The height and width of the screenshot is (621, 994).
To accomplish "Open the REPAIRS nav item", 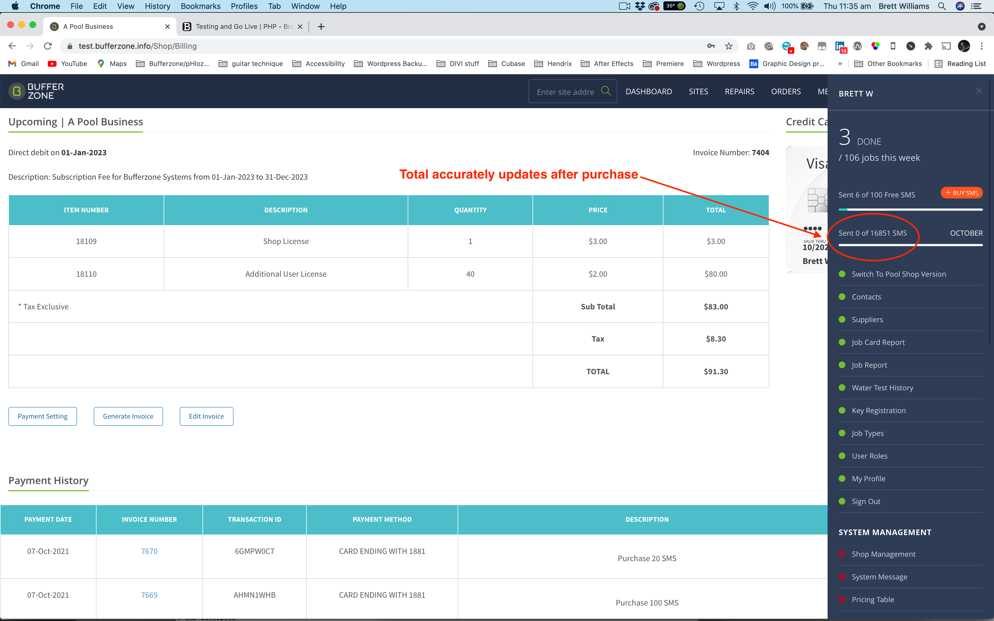I will coord(739,91).
